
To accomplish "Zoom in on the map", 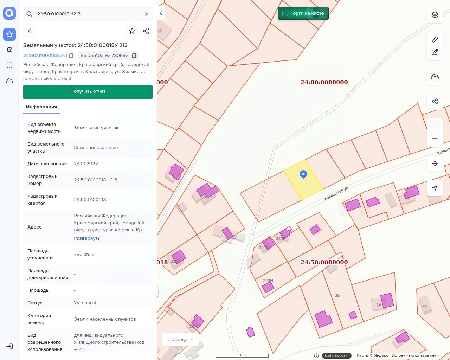I will coord(435,126).
